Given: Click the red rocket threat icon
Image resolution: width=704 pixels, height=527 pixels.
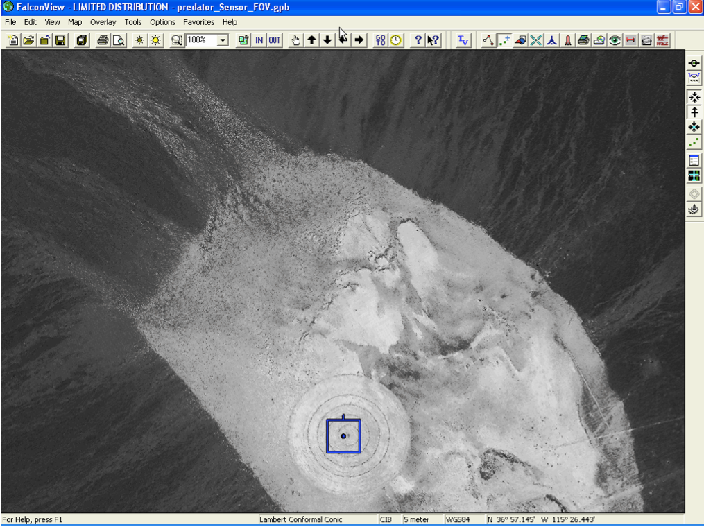Looking at the screenshot, I should point(567,40).
